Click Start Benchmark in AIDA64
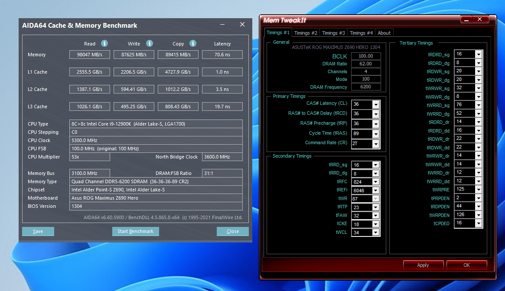 136,231
